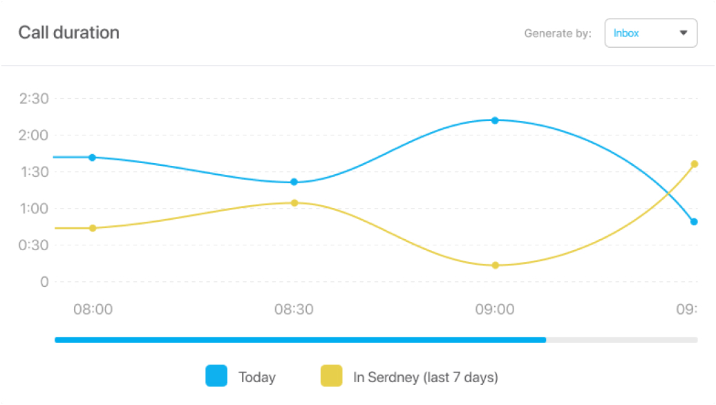
Task: Select the last blue point at right edge
Action: 694,222
